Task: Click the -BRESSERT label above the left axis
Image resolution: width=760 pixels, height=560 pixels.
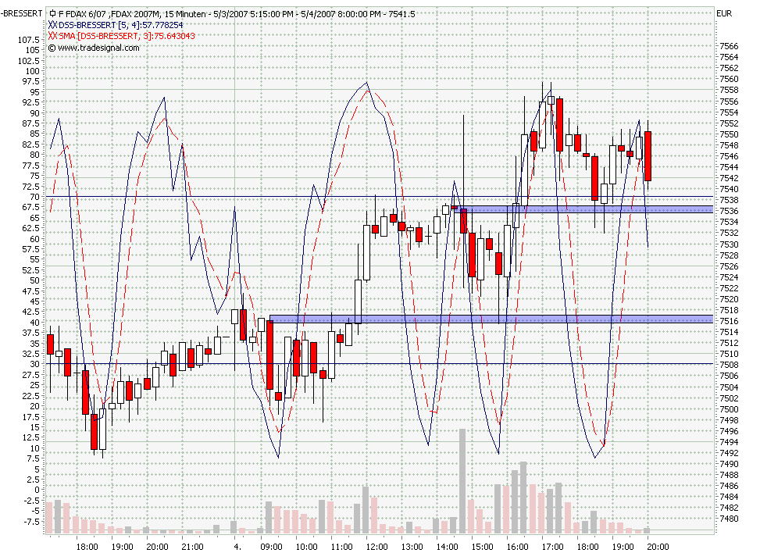Action: point(22,13)
